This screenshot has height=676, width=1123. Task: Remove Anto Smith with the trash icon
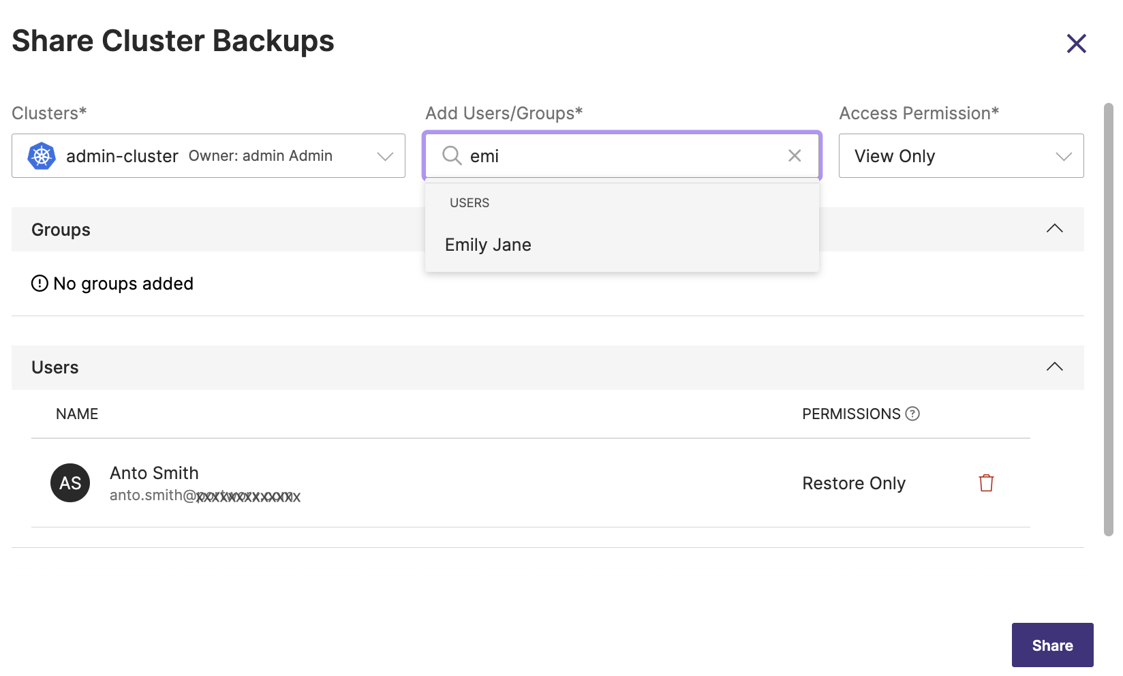pyautogui.click(x=986, y=483)
